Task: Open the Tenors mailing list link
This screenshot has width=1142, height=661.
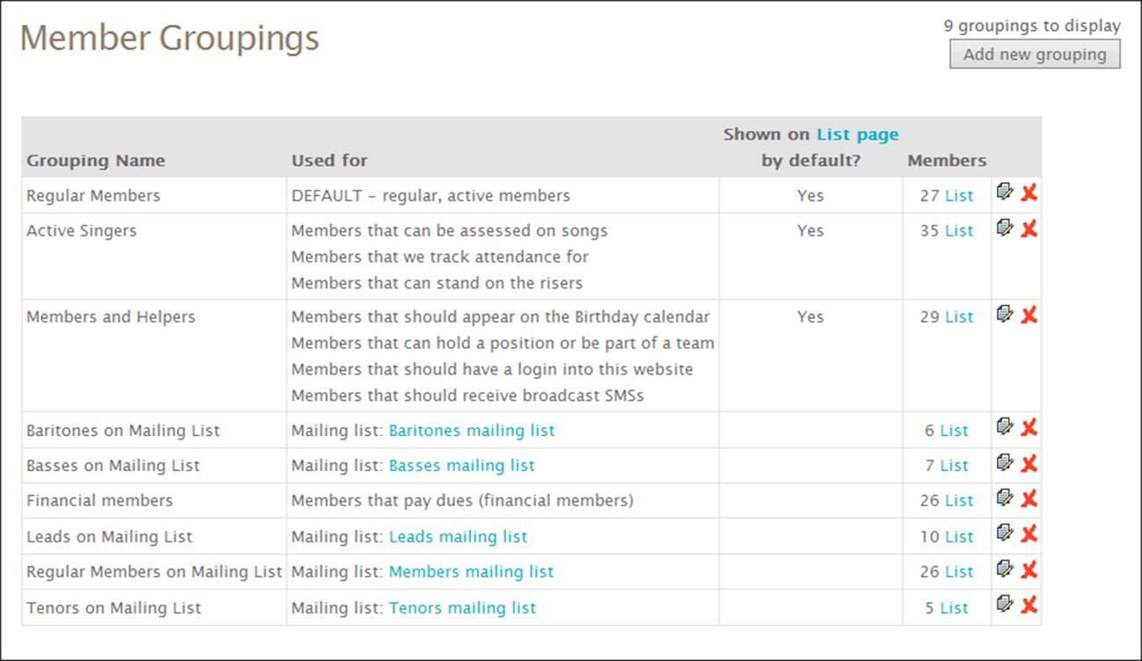Action: tap(462, 607)
